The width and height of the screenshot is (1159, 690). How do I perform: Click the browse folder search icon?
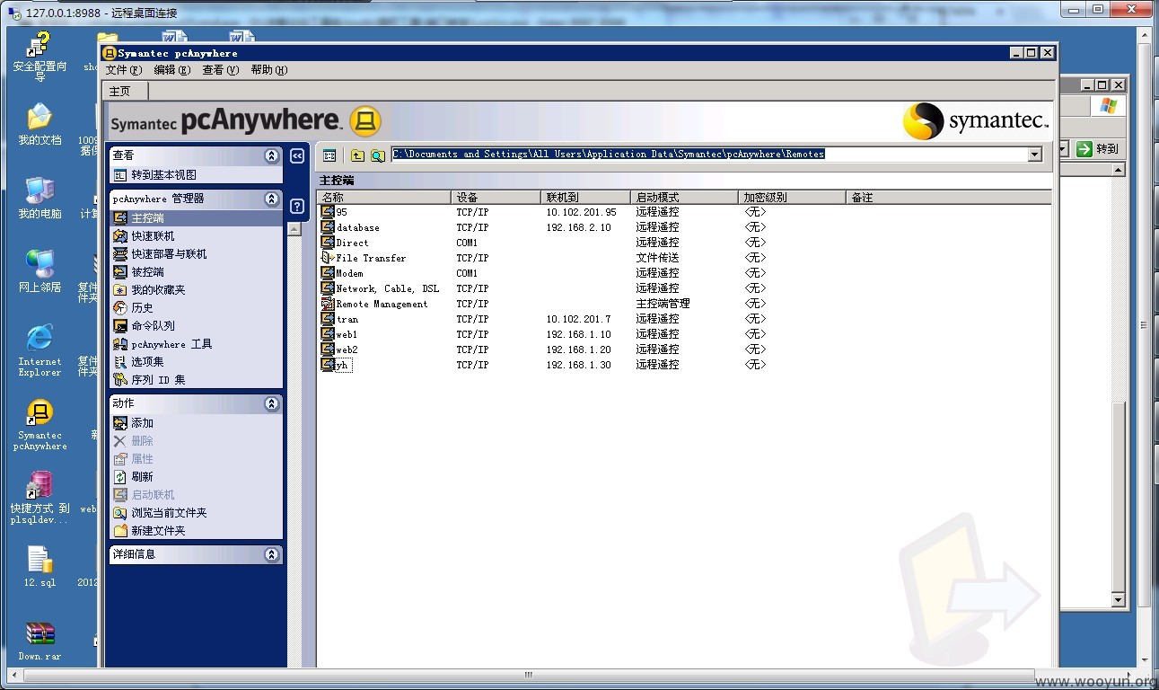click(x=378, y=155)
